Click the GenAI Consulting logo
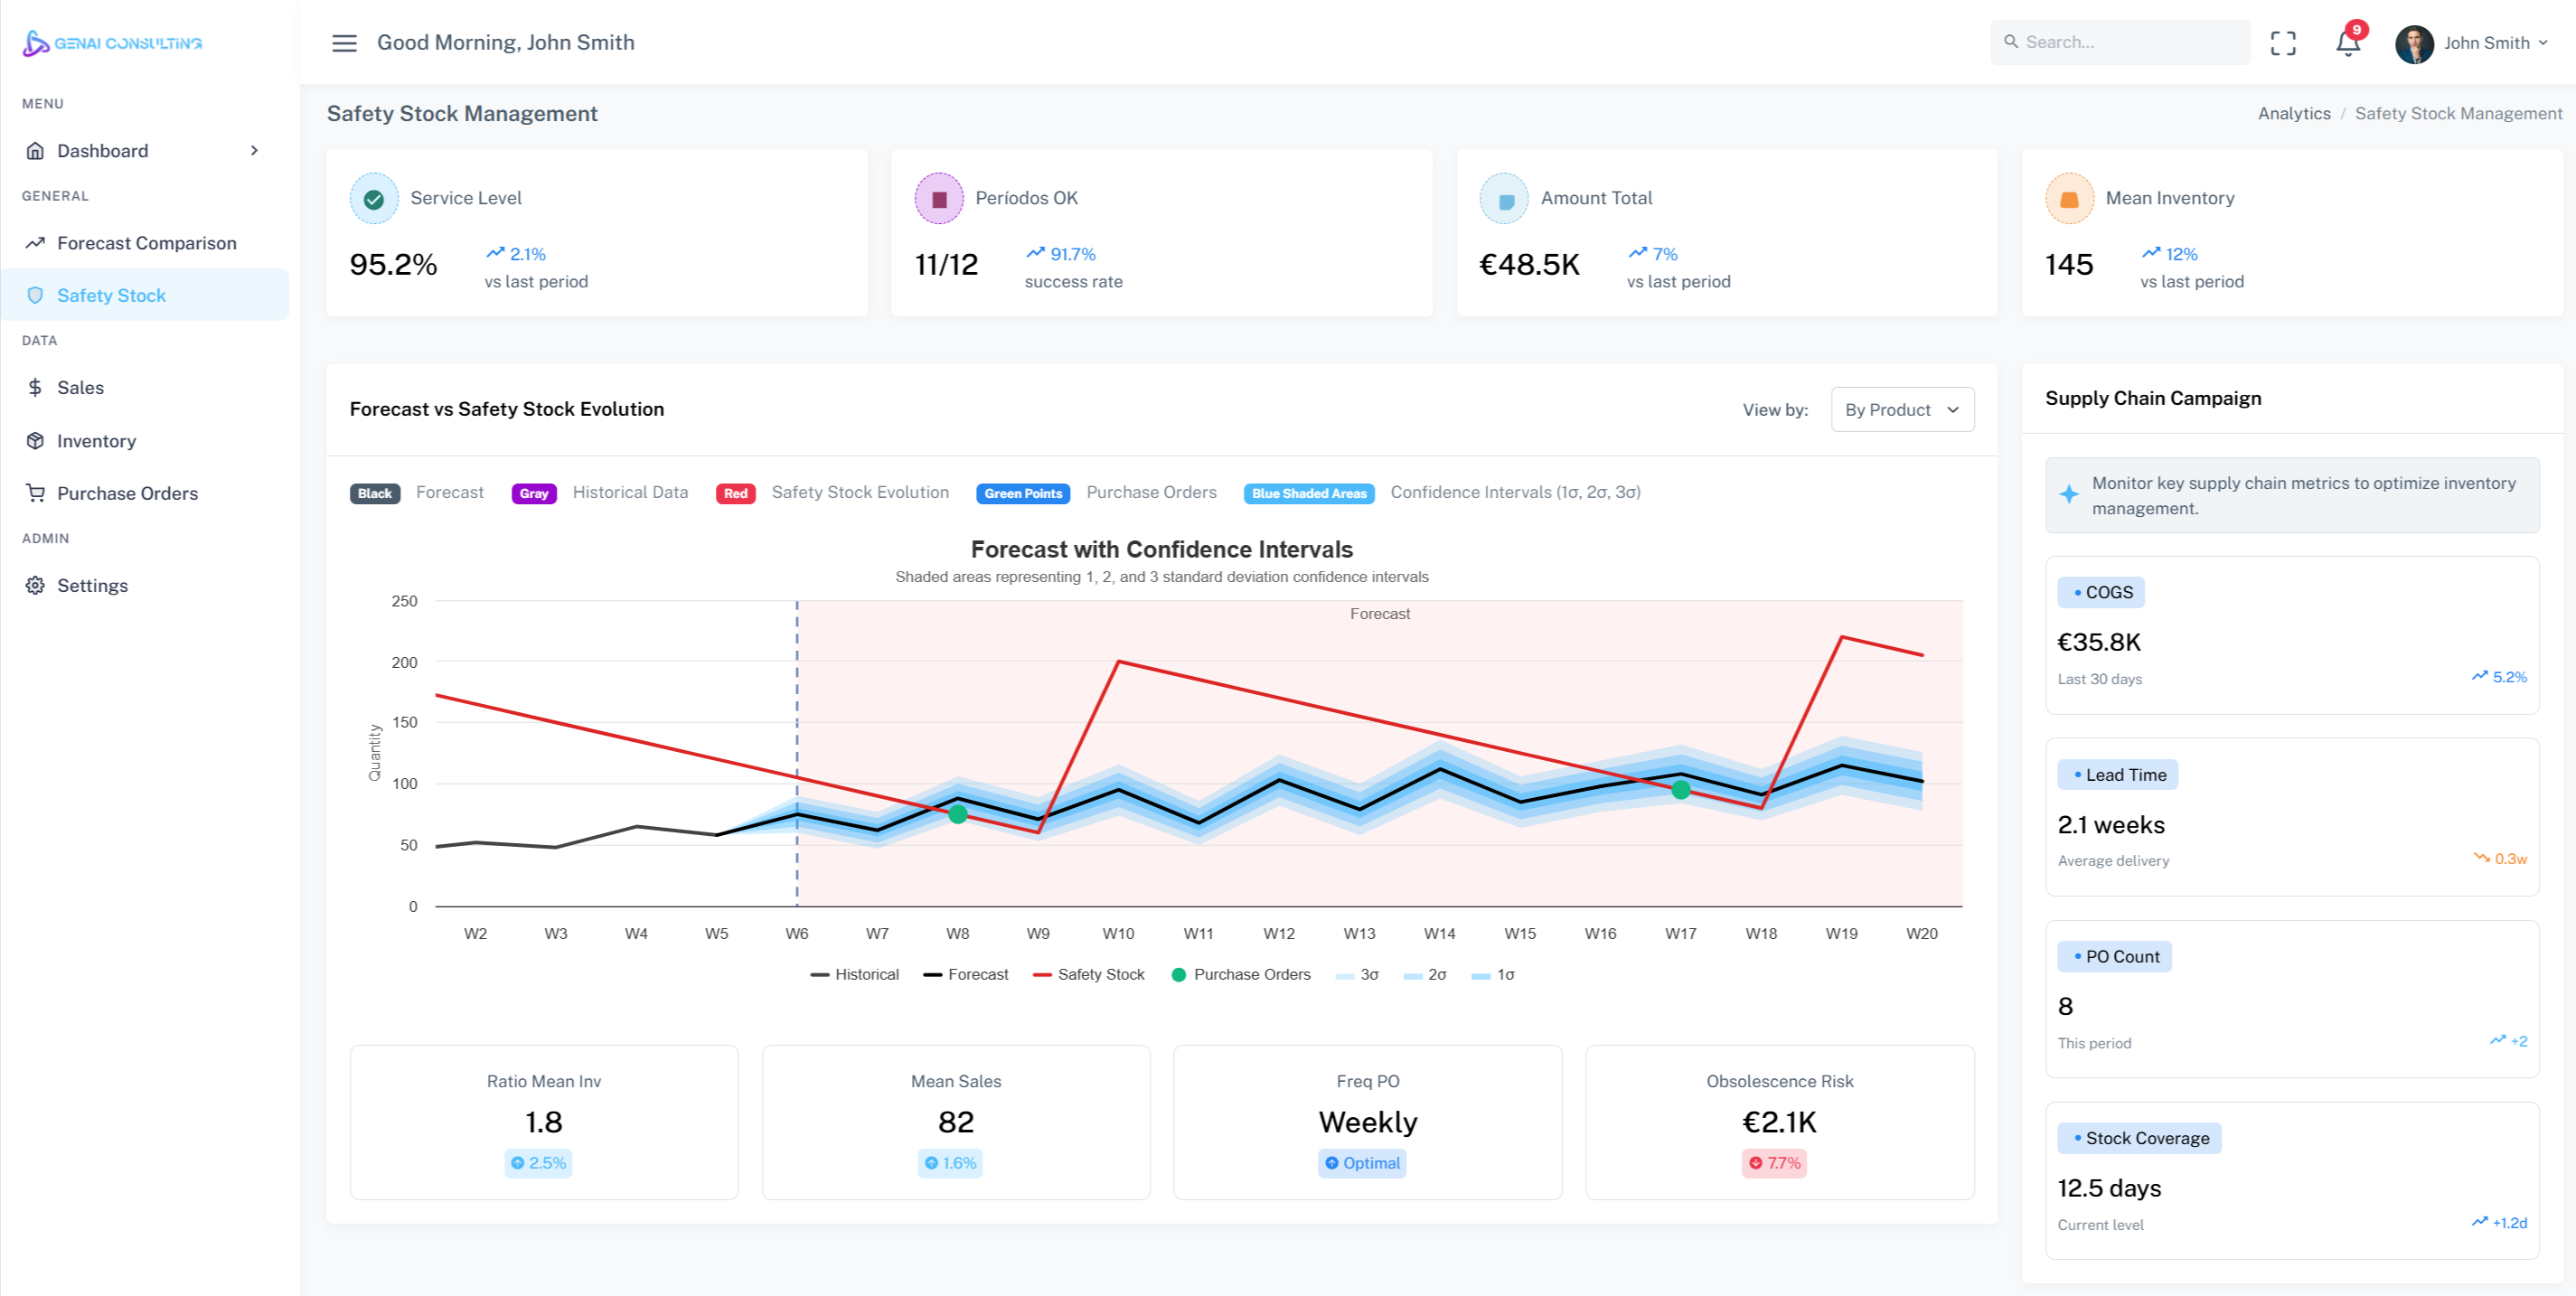 tap(113, 43)
